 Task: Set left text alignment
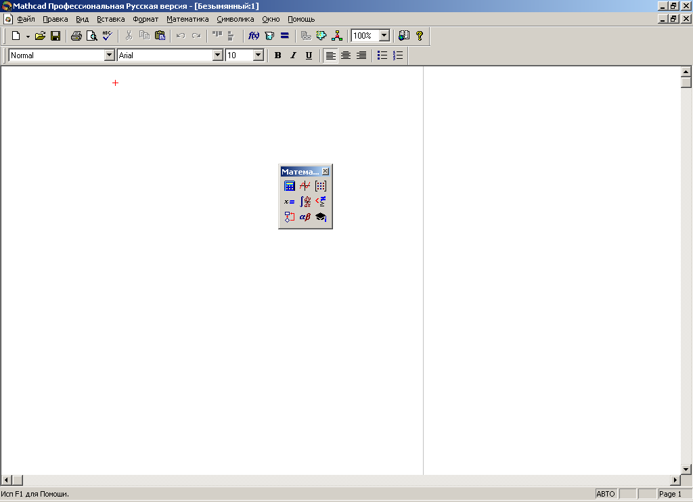tap(330, 55)
